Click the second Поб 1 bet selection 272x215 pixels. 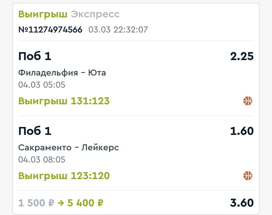pyautogui.click(x=35, y=131)
